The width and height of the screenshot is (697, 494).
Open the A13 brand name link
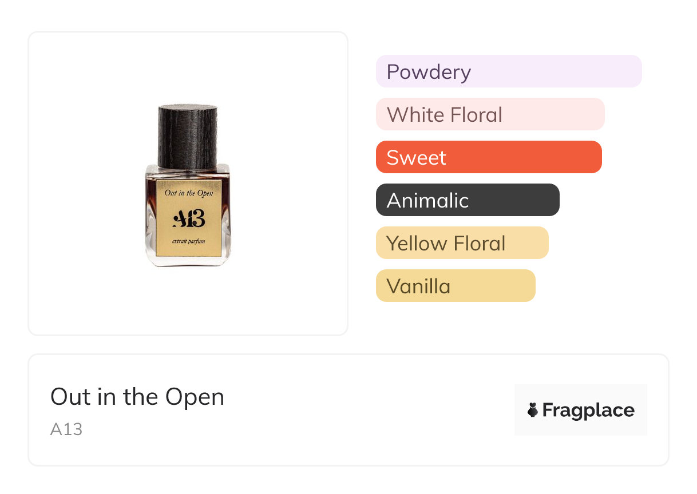[66, 429]
